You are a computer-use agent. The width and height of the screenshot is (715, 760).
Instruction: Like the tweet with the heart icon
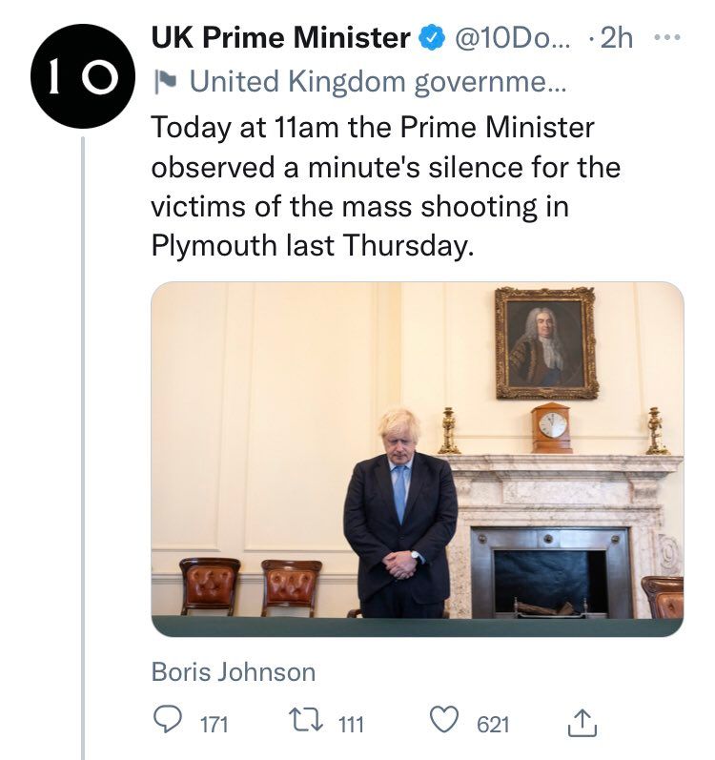(444, 724)
